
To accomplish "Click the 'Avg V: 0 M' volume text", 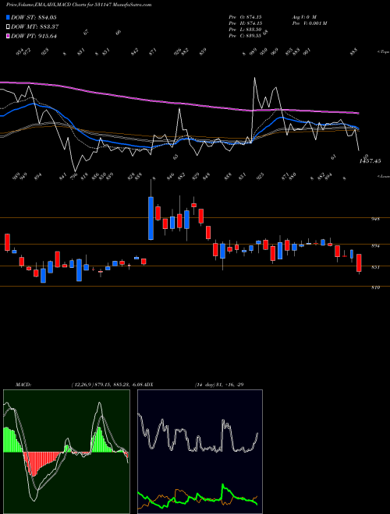I will (303, 16).
